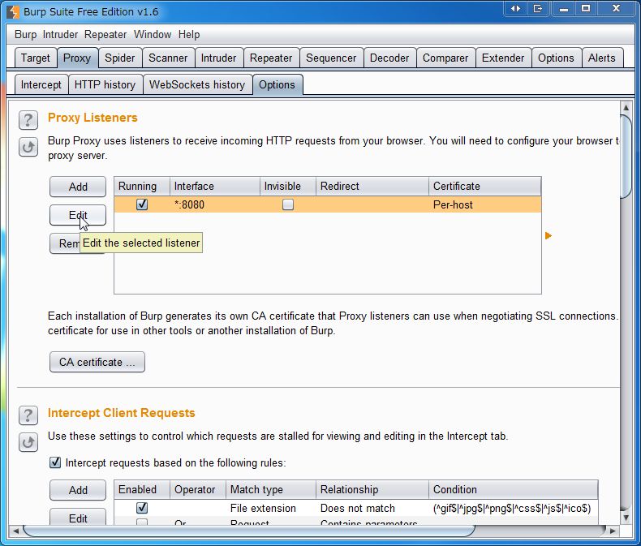Switch to the Sequencer tab
The width and height of the screenshot is (641, 546).
(x=331, y=58)
